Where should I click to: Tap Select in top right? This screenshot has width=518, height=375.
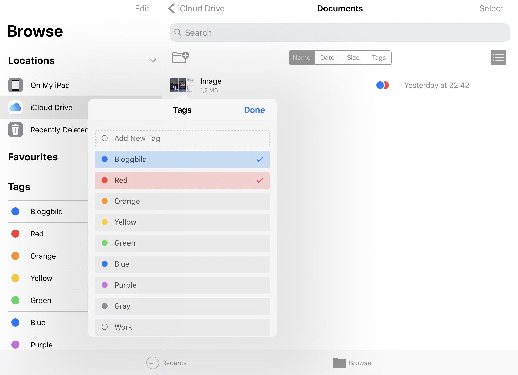point(491,9)
